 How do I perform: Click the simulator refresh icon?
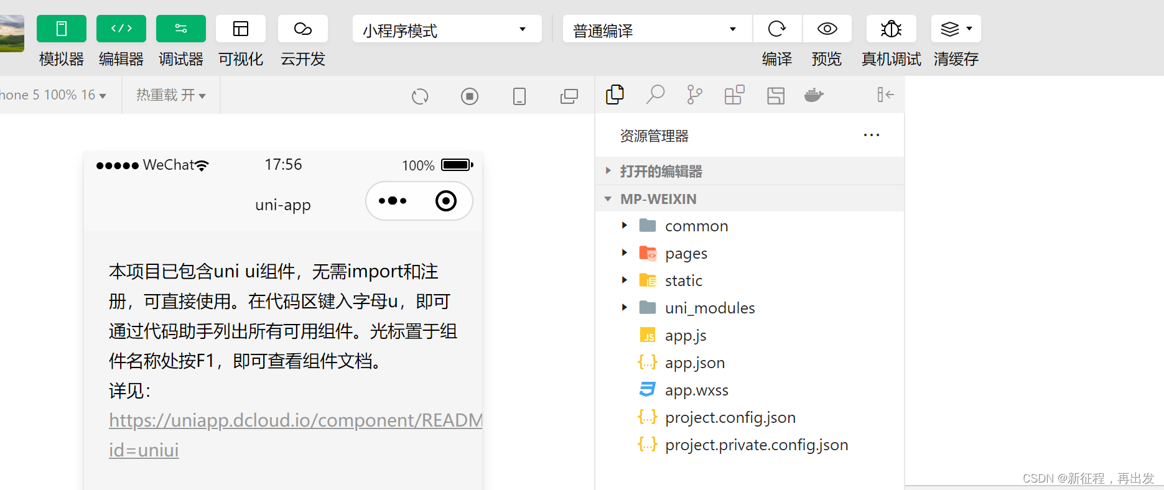tap(420, 96)
